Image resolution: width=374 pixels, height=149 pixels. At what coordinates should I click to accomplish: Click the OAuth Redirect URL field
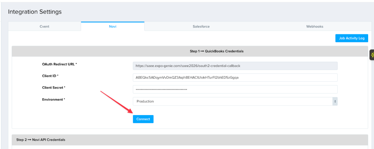235,66
